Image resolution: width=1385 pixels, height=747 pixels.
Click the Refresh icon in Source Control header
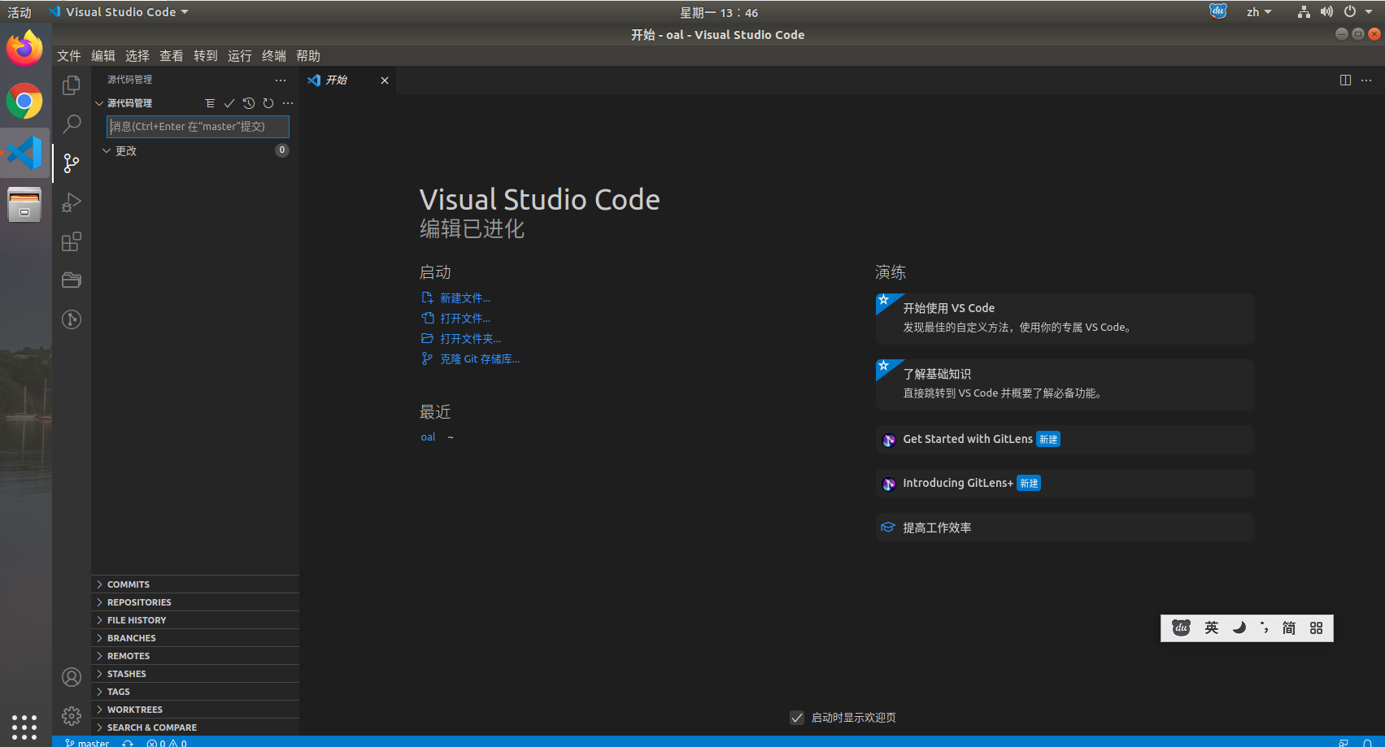tap(268, 103)
